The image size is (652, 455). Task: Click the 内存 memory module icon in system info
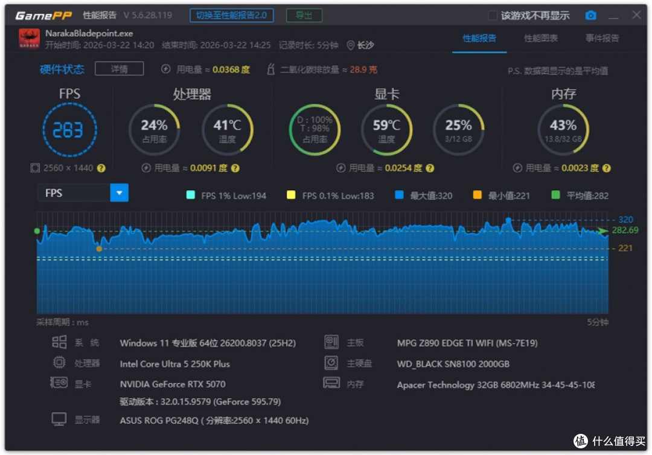pos(331,383)
